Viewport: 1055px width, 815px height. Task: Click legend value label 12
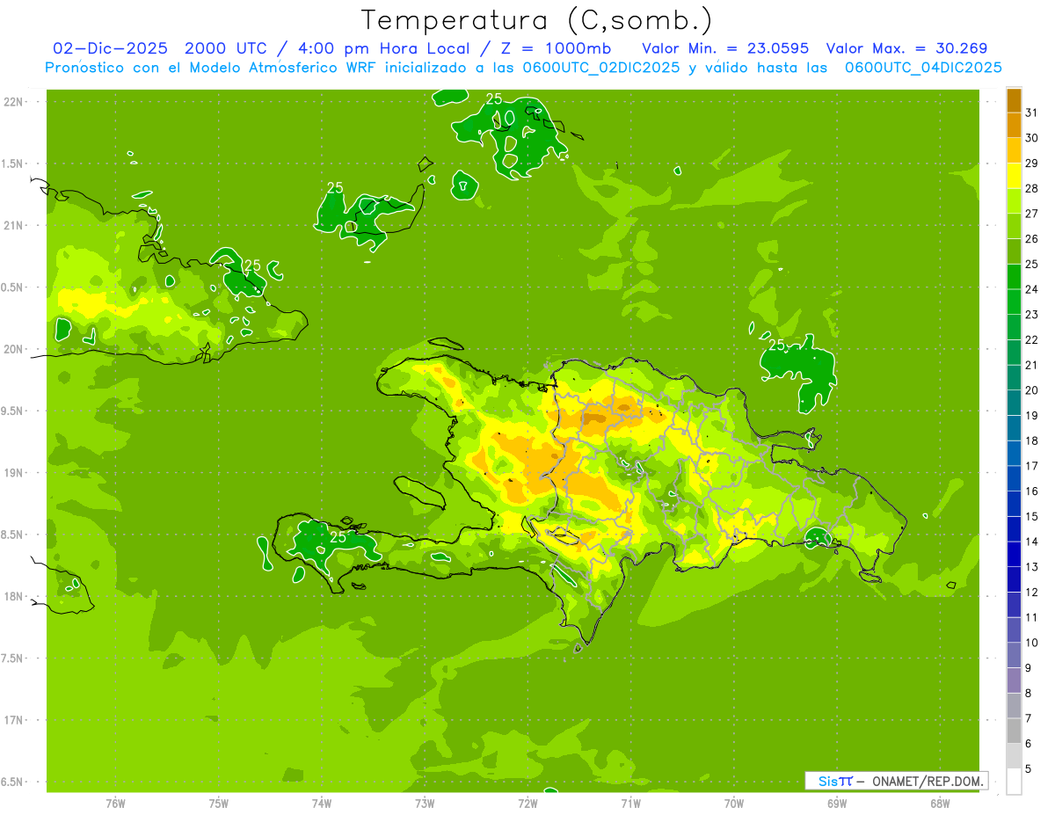tap(1031, 593)
